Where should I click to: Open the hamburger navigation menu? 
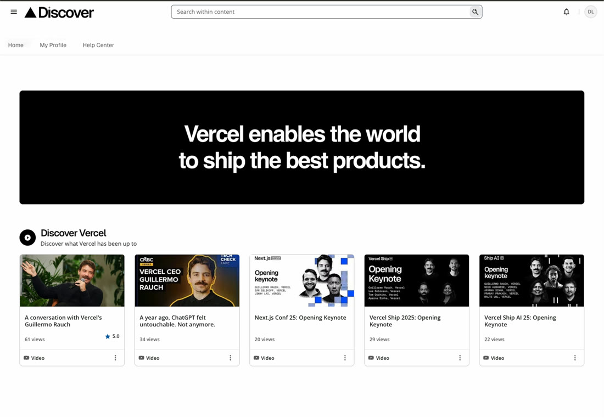[14, 12]
